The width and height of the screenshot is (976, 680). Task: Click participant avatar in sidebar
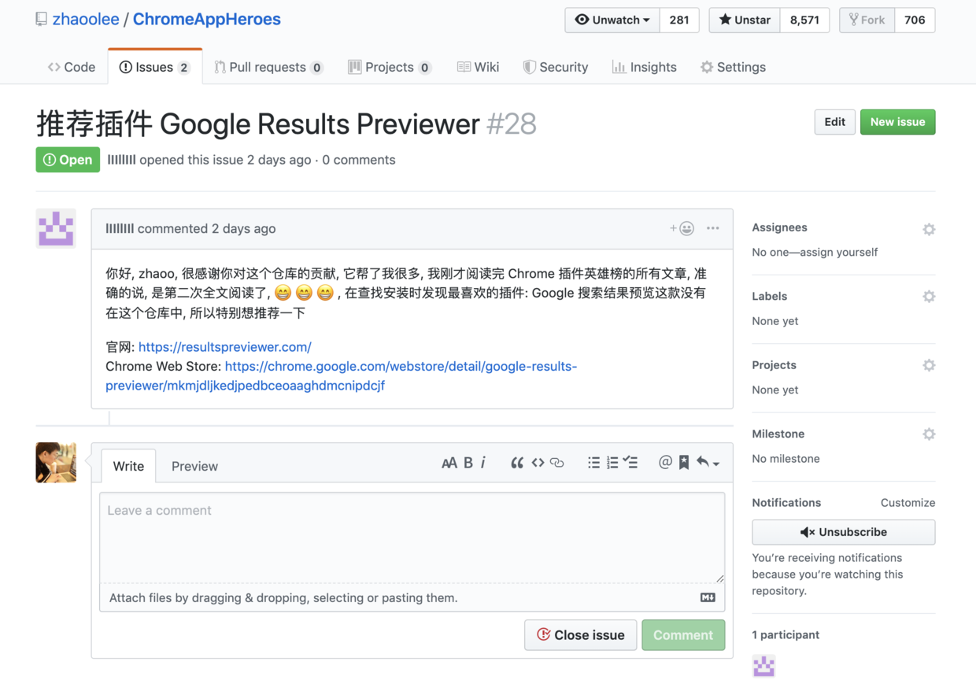pos(763,666)
